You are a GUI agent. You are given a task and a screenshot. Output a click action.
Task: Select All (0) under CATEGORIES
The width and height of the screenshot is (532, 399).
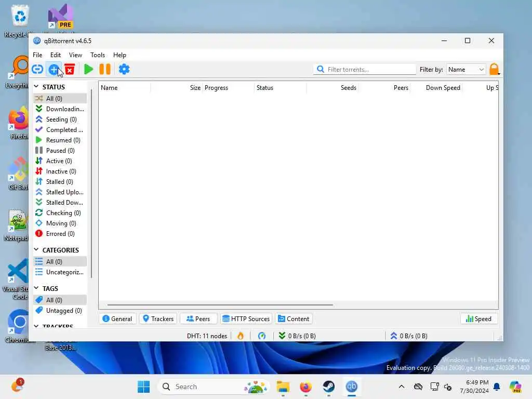click(x=60, y=262)
